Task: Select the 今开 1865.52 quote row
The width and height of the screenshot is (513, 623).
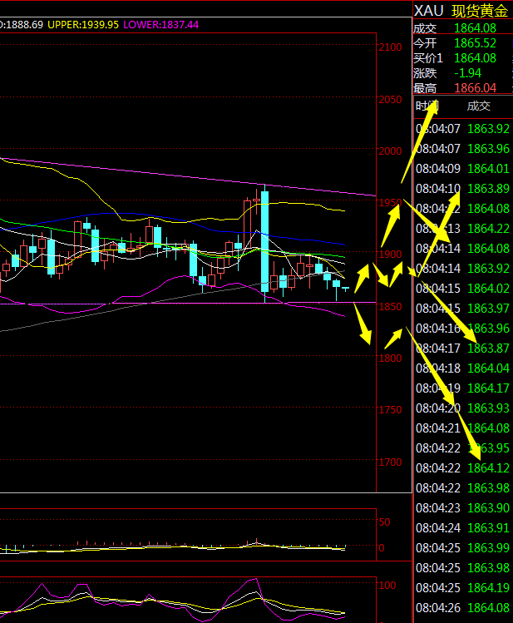Action: 462,43
